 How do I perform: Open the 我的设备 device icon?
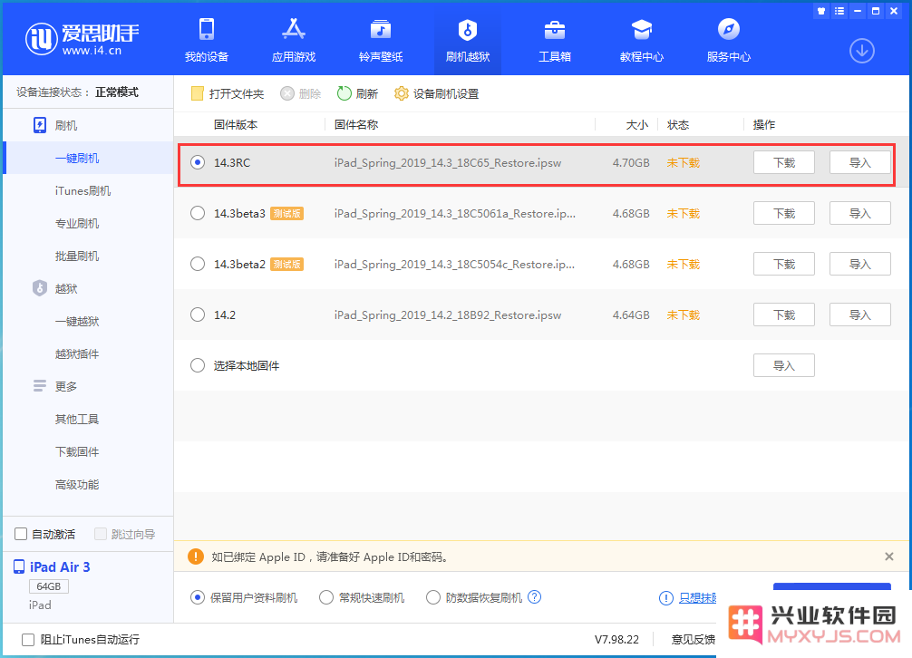point(207,29)
